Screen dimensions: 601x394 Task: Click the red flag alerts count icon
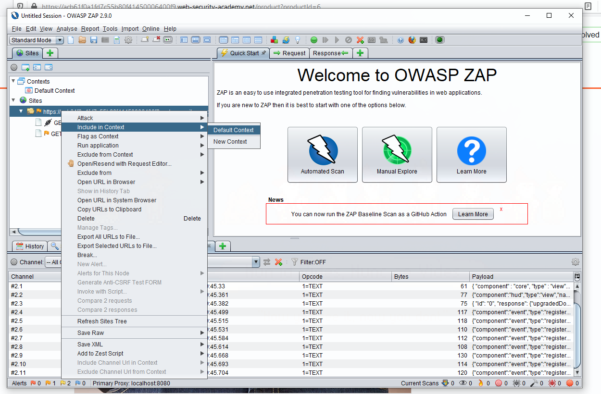coord(33,383)
